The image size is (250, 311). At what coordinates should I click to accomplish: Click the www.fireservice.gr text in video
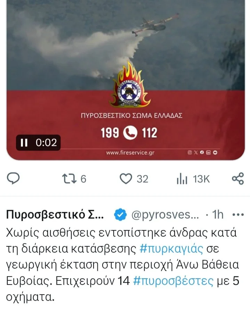pos(130,152)
